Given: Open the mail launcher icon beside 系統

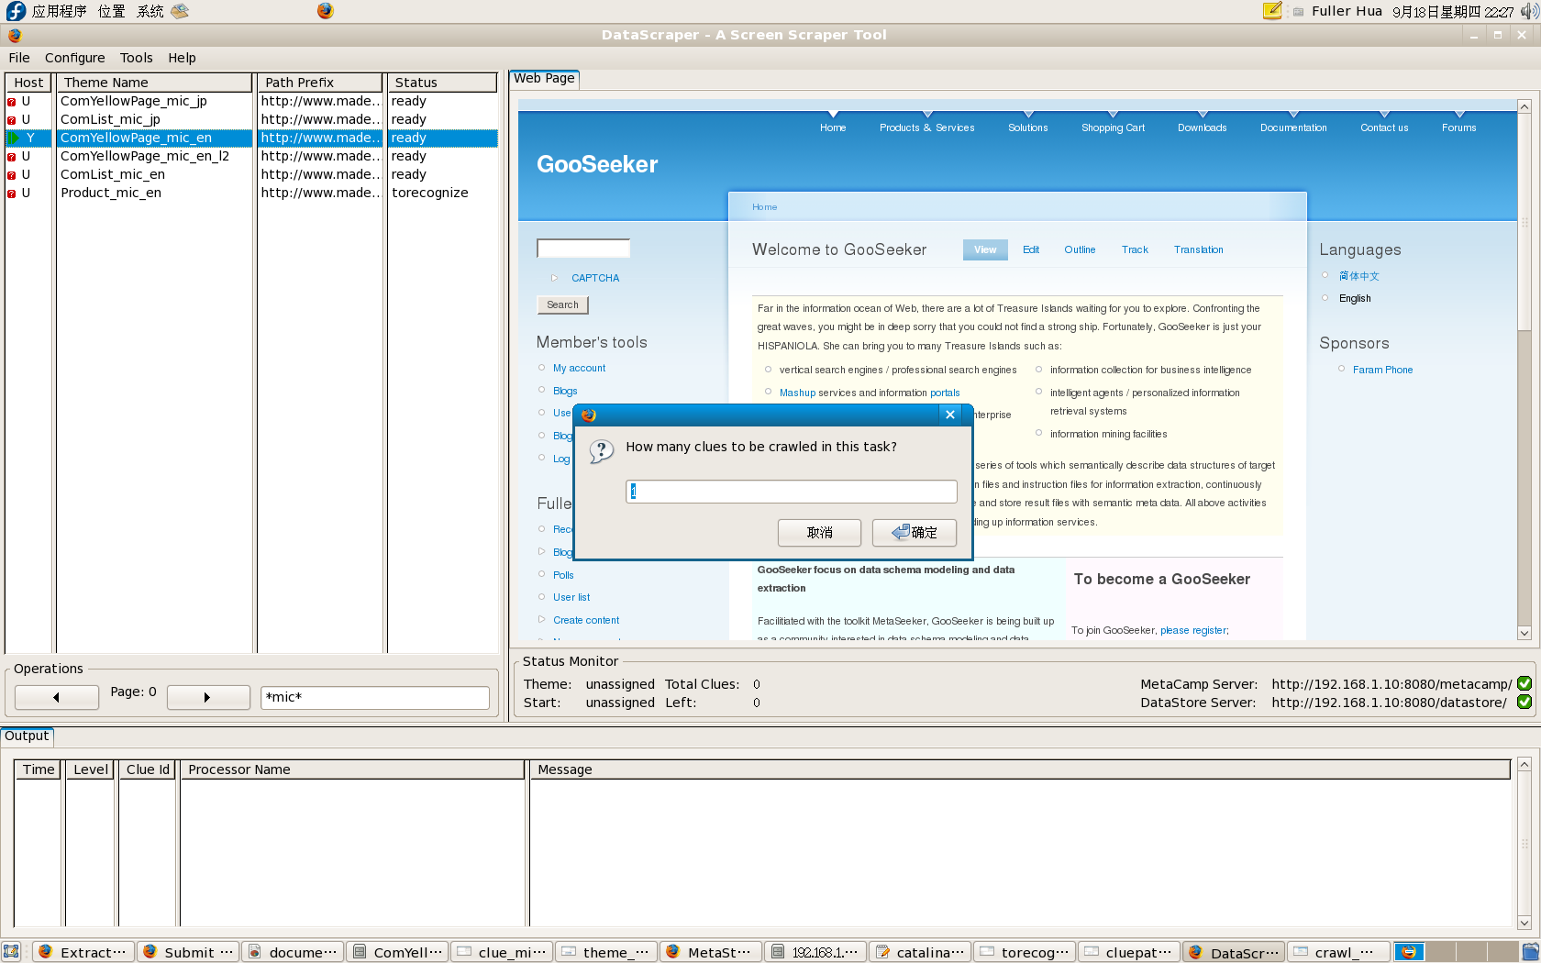Looking at the screenshot, I should coord(180,11).
